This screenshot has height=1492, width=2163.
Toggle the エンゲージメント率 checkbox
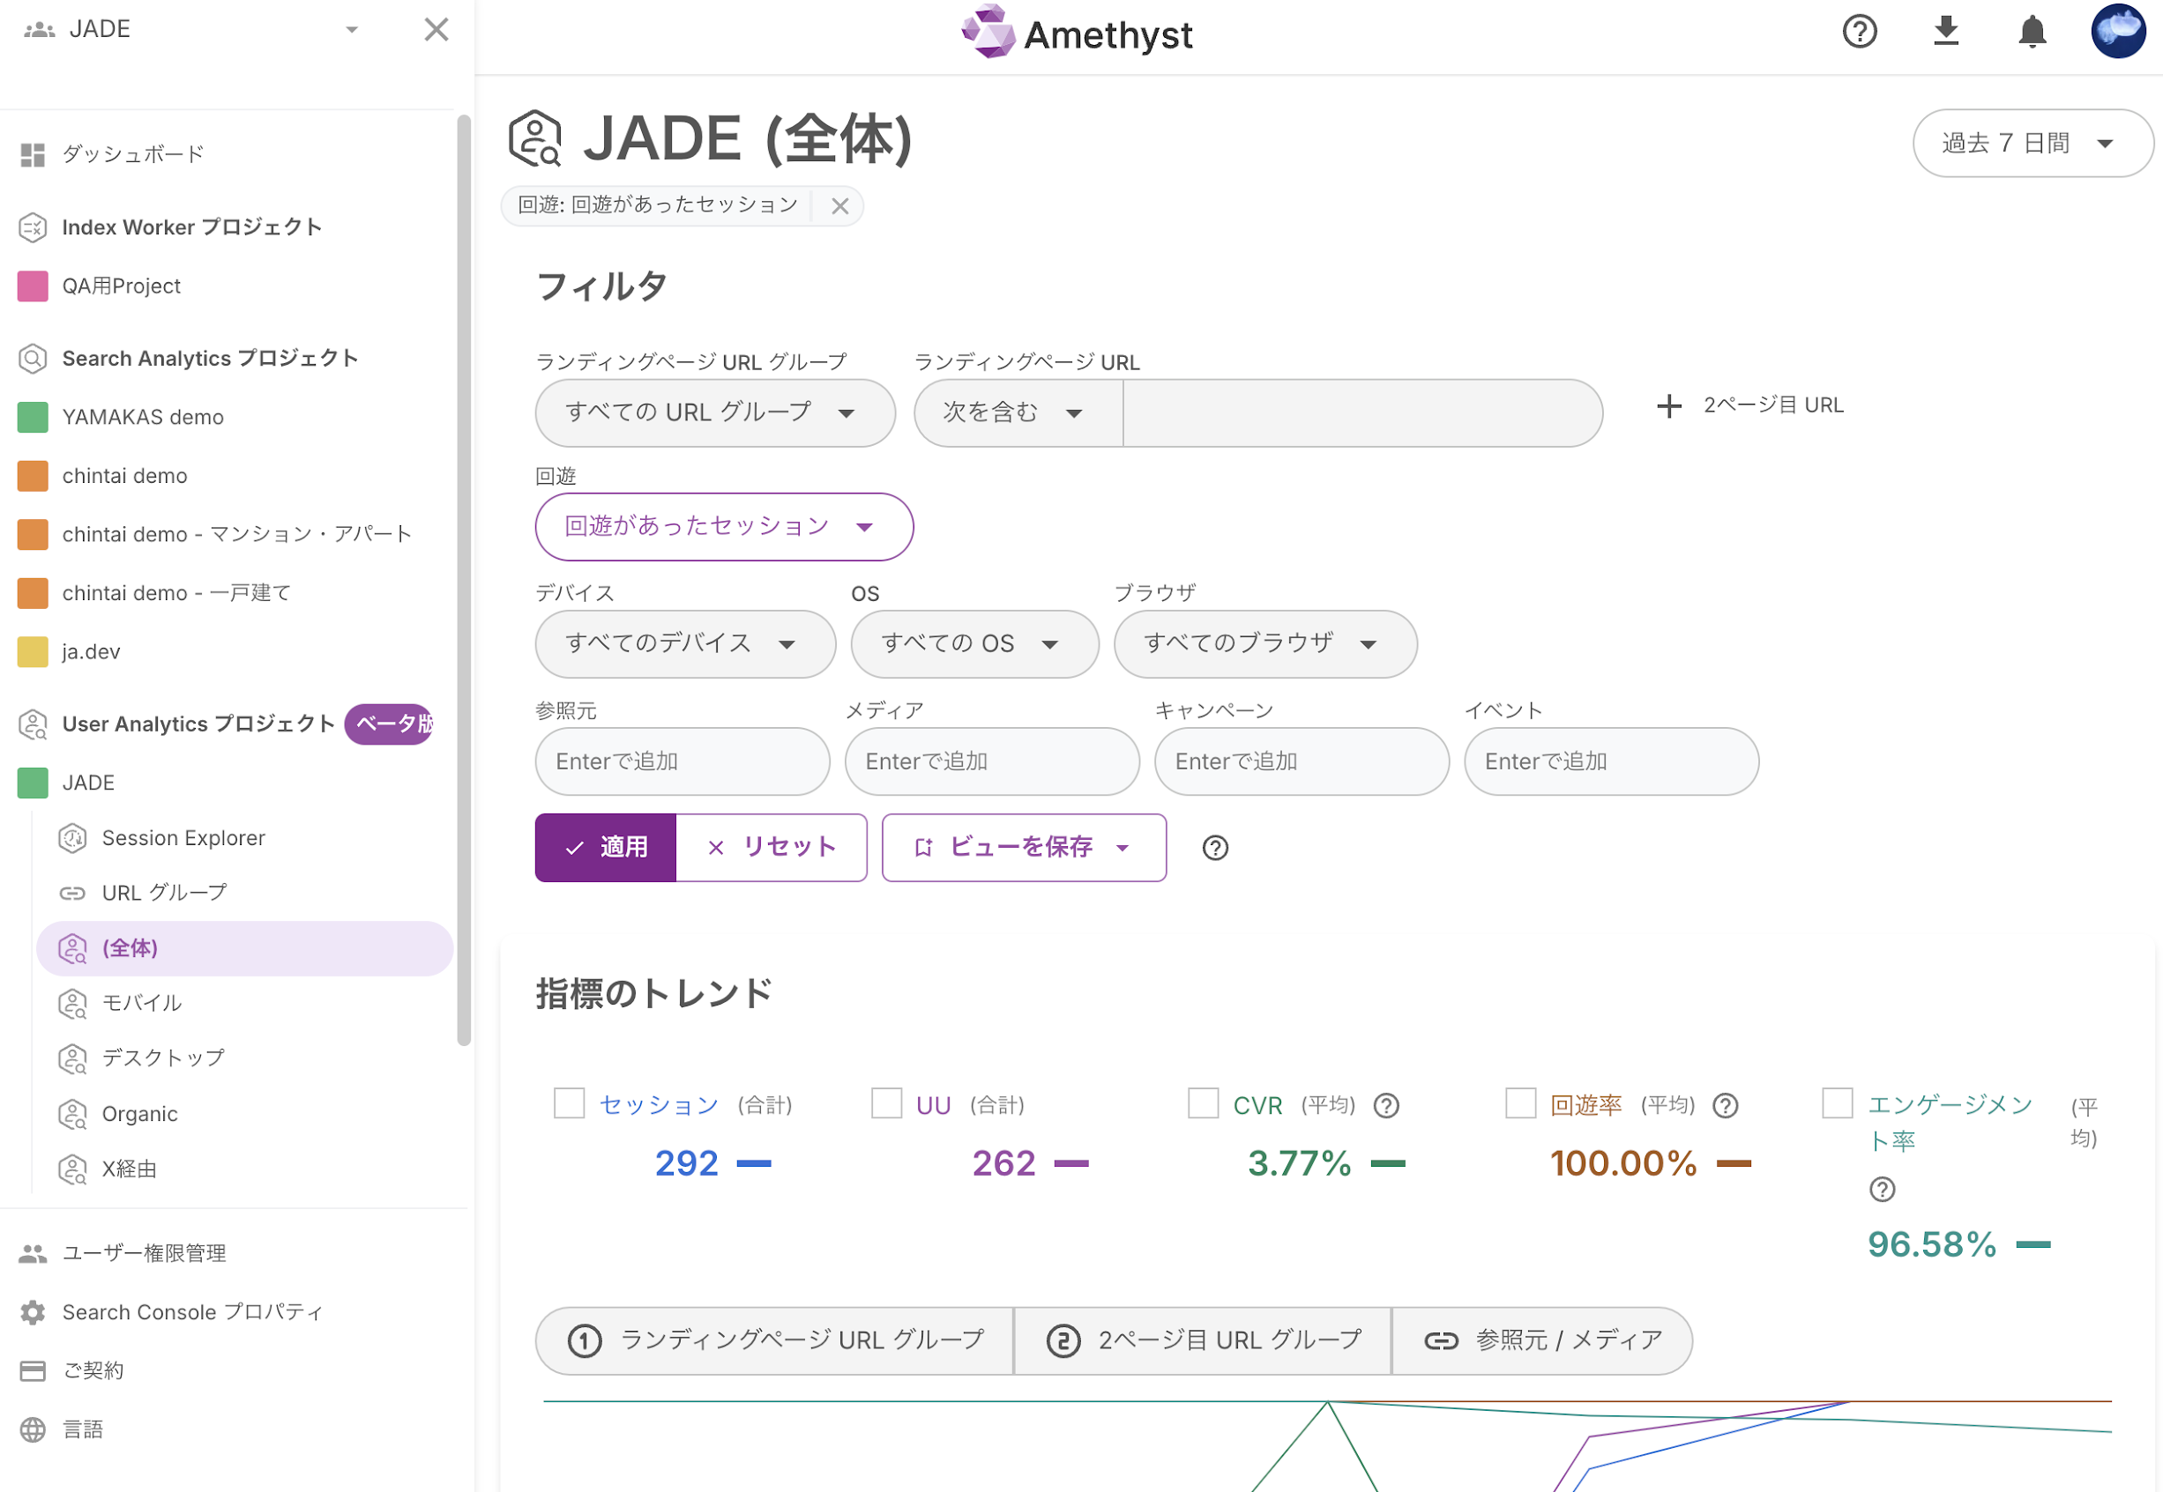(x=1837, y=1103)
